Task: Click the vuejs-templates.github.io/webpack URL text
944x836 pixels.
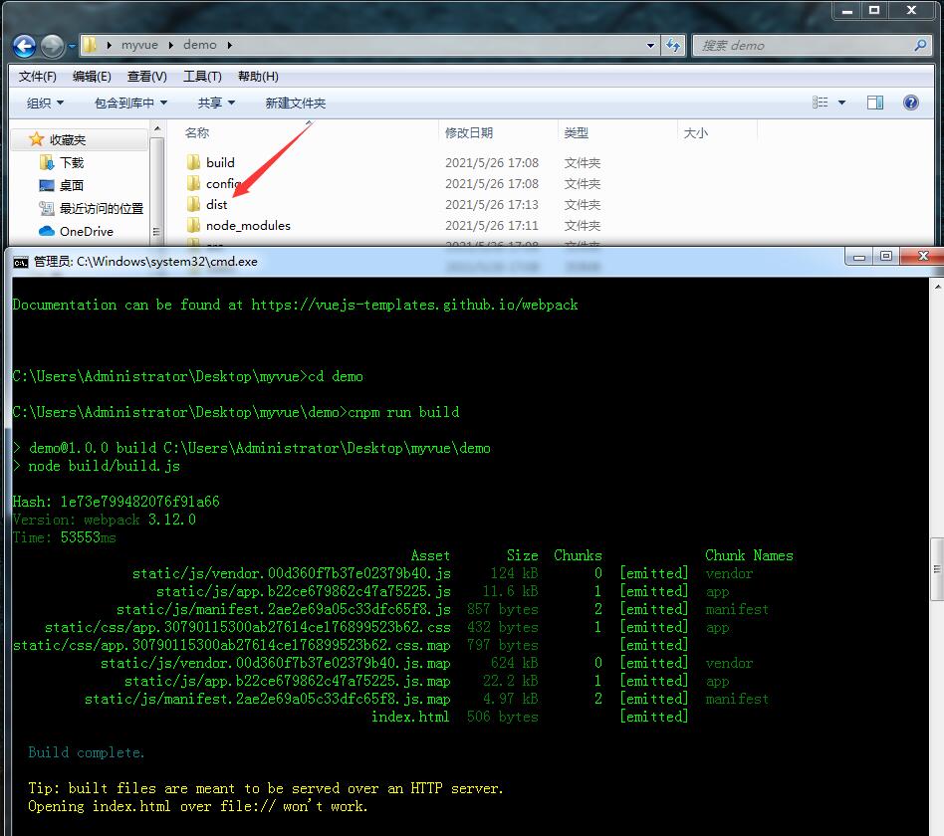Action: click(414, 305)
